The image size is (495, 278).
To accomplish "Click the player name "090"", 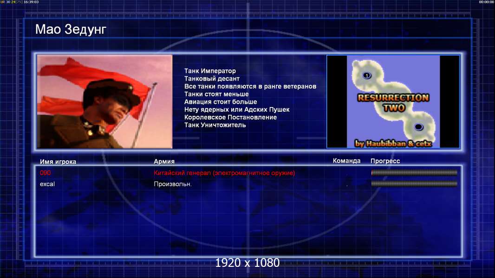I will [x=45, y=172].
